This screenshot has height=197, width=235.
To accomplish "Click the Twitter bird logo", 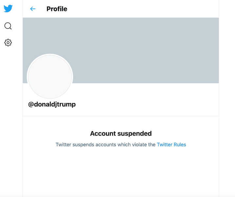I will 8,9.
